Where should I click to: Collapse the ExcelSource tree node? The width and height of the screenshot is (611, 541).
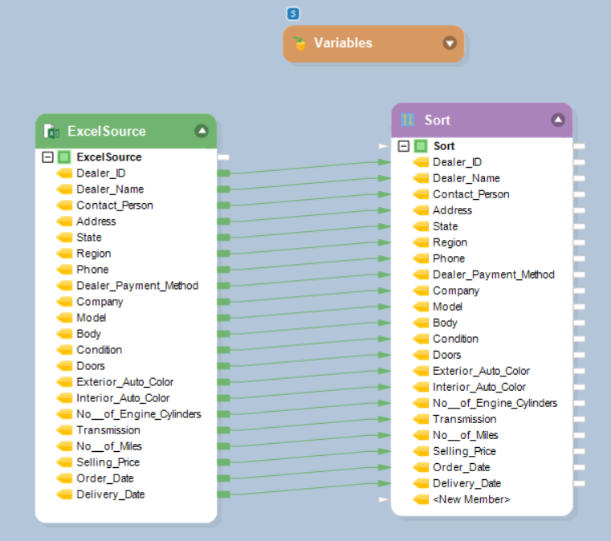[x=47, y=157]
